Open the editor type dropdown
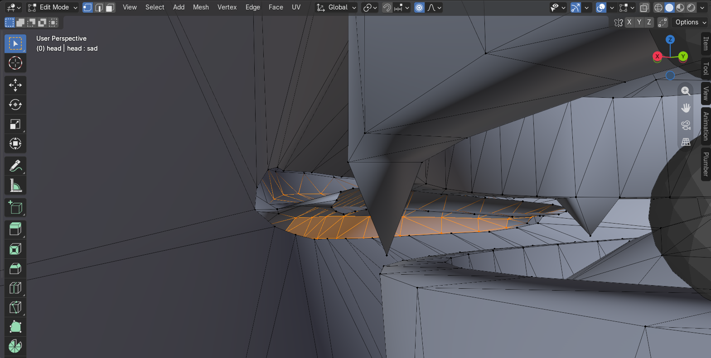Image resolution: width=711 pixels, height=358 pixels. 14,8
